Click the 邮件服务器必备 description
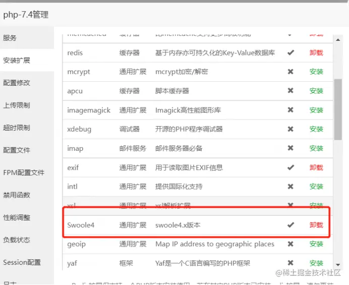The width and height of the screenshot is (349, 285). 179,148
